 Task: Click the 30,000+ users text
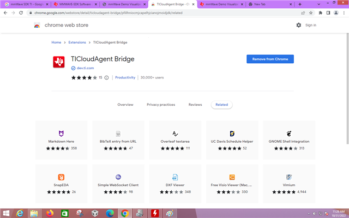click(152, 77)
